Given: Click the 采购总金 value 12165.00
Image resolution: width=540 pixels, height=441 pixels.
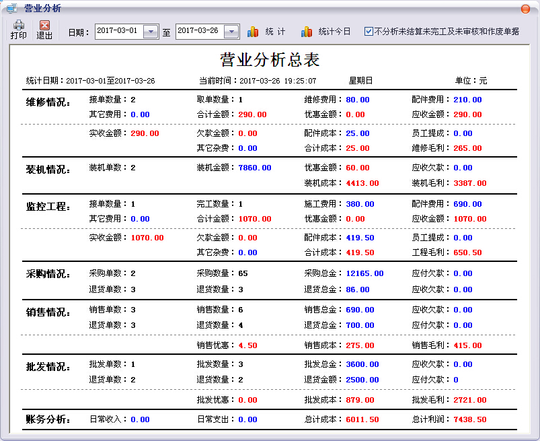Looking at the screenshot, I should 364,273.
